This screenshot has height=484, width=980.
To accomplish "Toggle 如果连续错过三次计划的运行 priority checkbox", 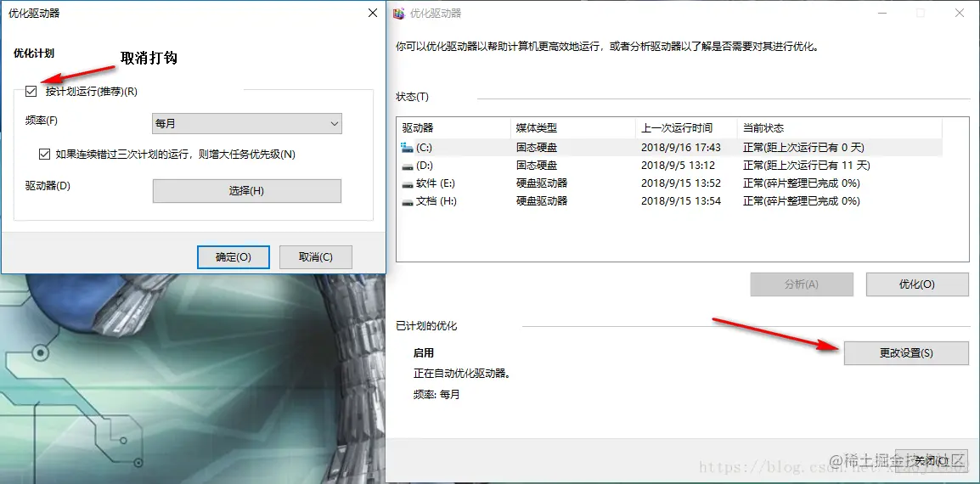I will 44,154.
